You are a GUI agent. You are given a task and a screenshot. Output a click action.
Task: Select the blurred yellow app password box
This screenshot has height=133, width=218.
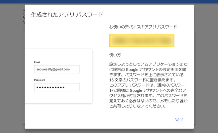pos(142,40)
